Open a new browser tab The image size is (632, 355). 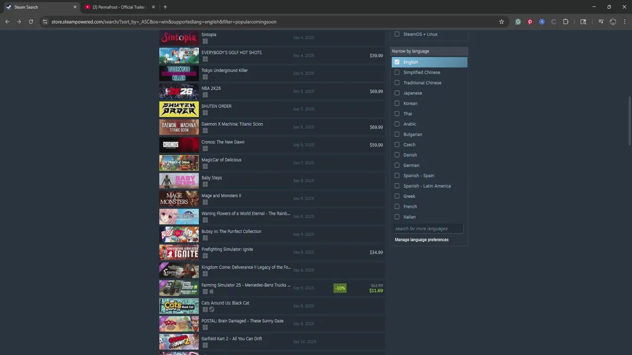pos(165,7)
